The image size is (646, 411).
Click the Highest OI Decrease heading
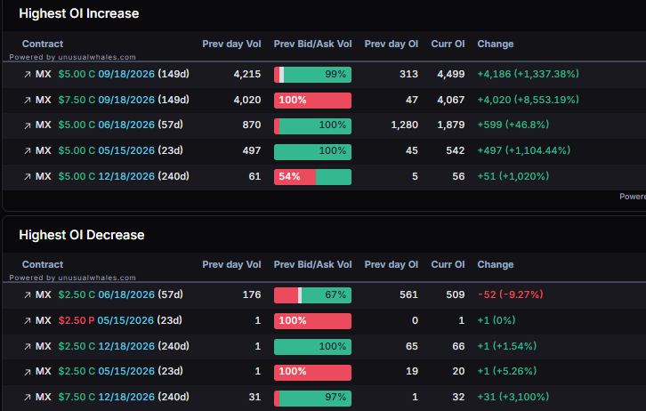82,235
